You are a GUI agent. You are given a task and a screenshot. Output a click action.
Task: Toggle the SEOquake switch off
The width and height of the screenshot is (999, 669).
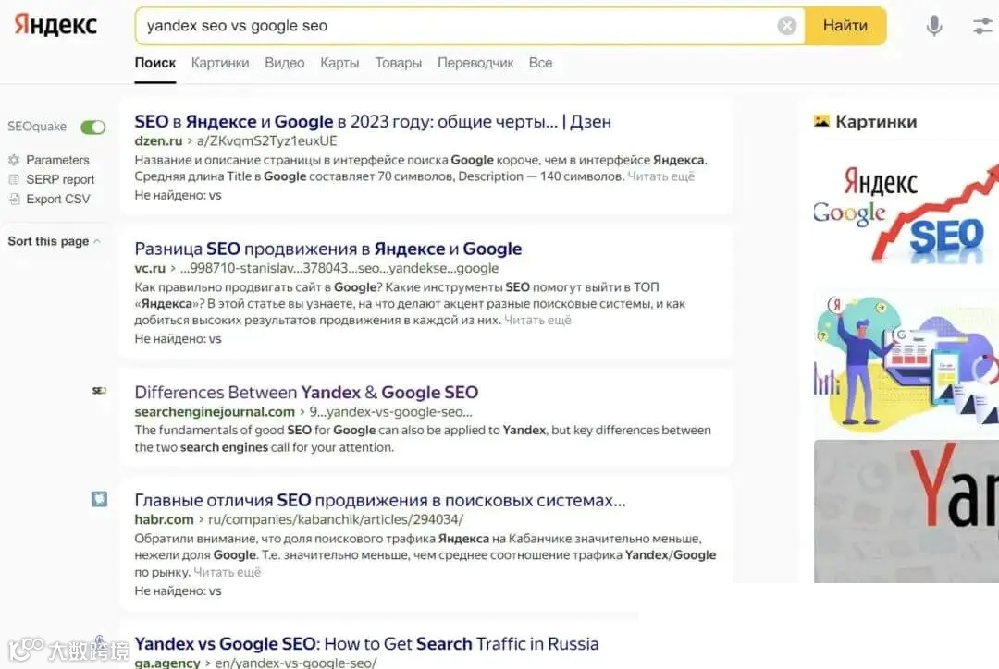[x=92, y=127]
